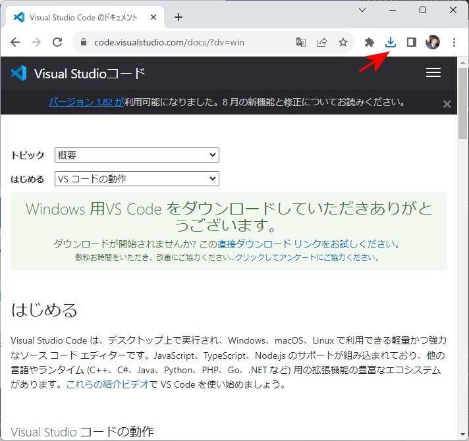469x441 pixels.
Task: Open the Chrome profile avatar
Action: tap(433, 42)
